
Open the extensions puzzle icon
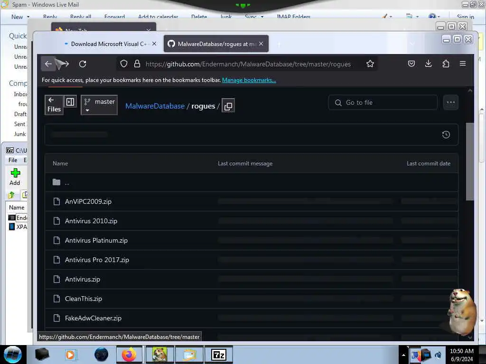tap(446, 64)
